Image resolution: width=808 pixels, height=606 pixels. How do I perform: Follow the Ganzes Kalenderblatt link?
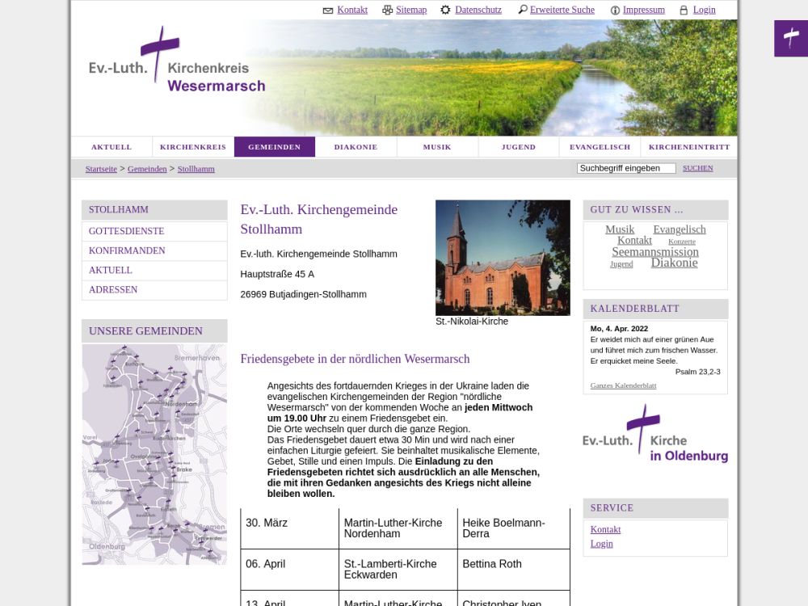pos(623,385)
